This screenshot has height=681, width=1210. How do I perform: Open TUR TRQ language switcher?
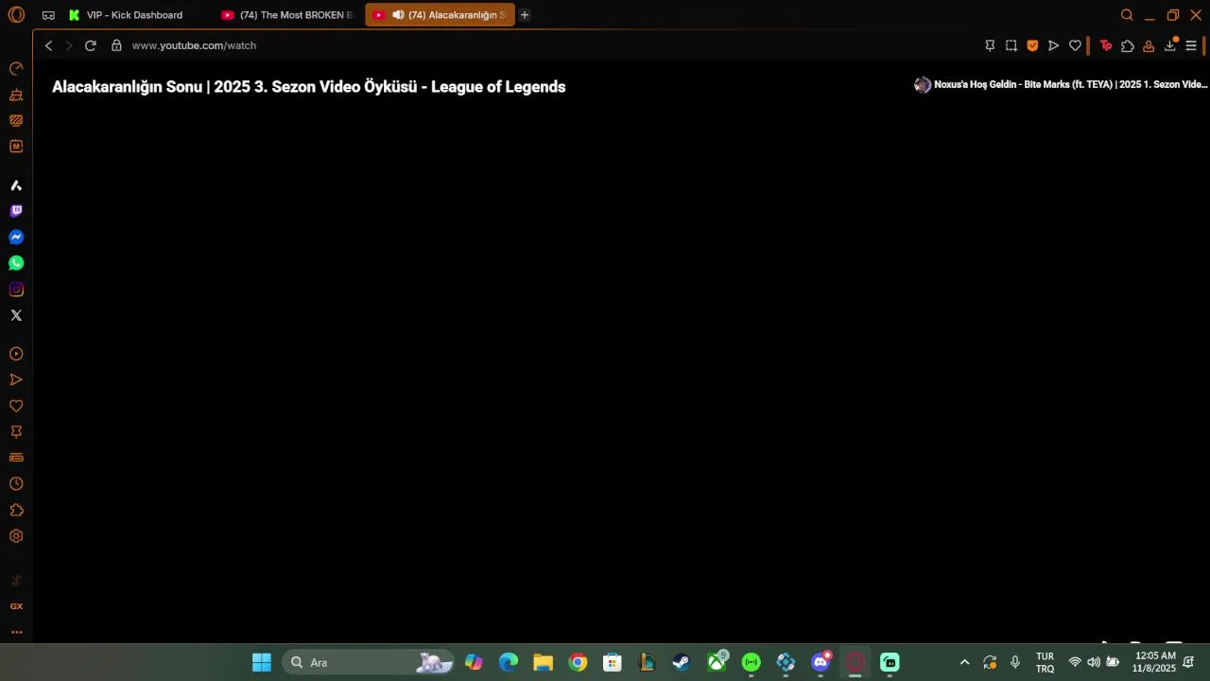coord(1045,662)
